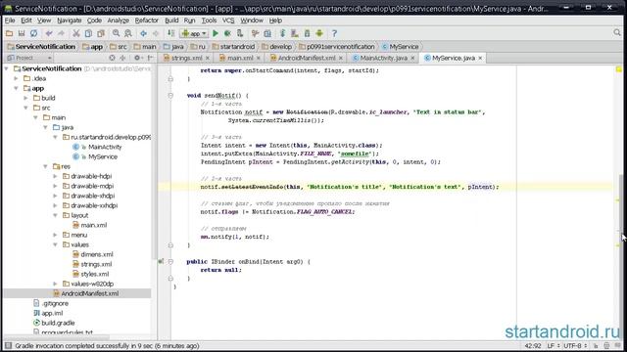Click the Save All toolbar icon

(22, 33)
